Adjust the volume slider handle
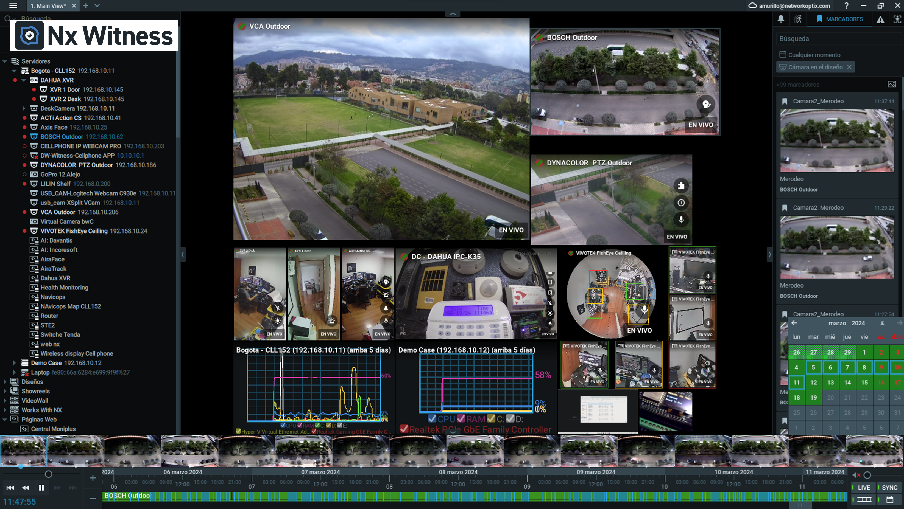 tap(867, 475)
